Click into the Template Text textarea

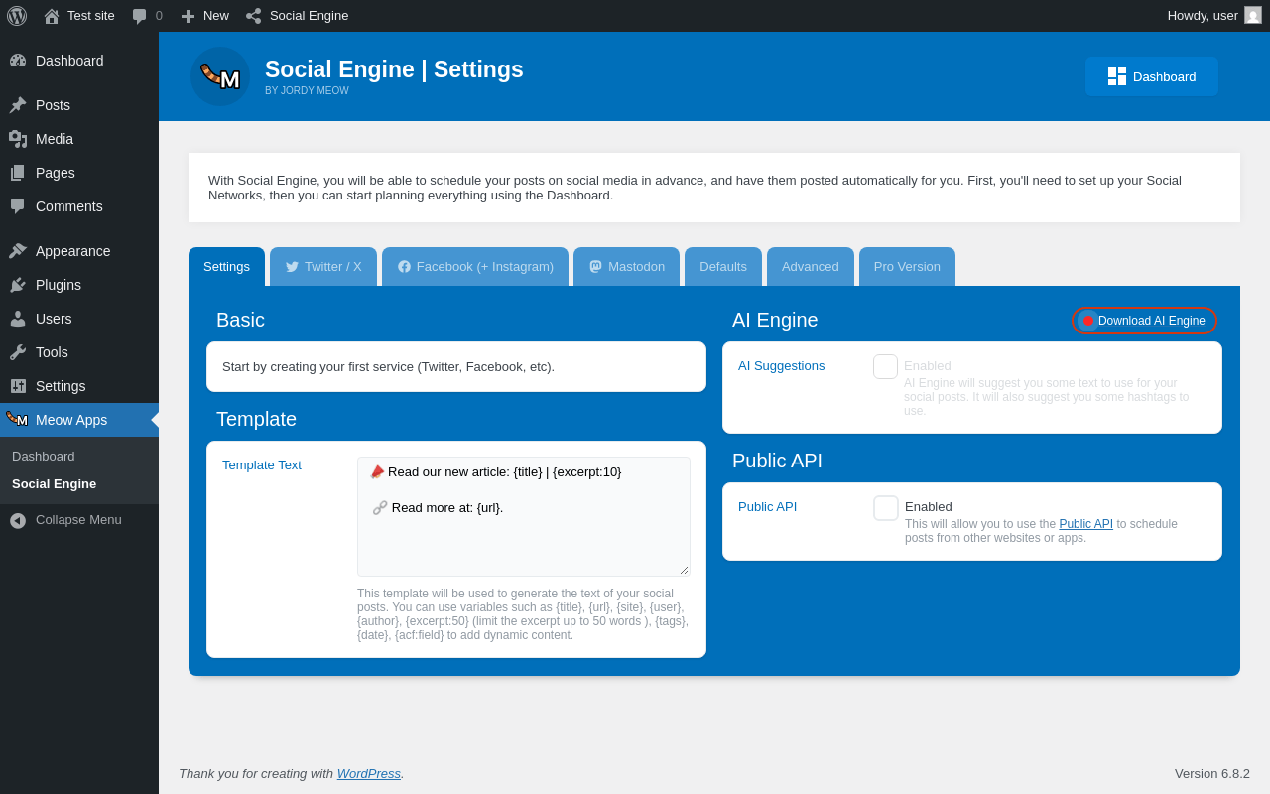(524, 536)
